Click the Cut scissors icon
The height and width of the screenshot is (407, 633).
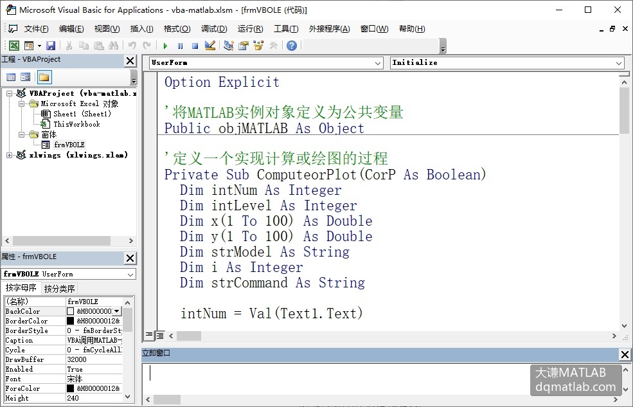click(x=69, y=46)
